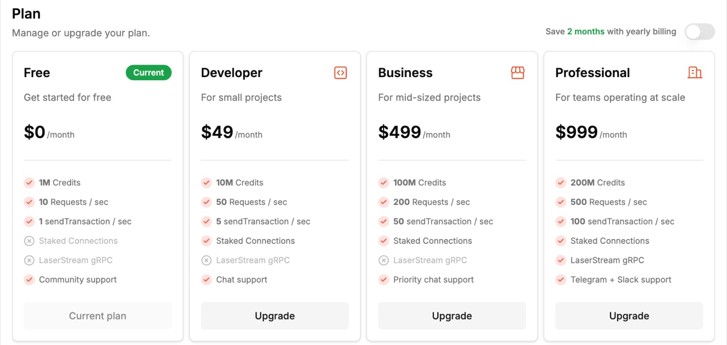The image size is (727, 345).
Task: Click Upgrade on the Developer plan
Action: tap(274, 316)
